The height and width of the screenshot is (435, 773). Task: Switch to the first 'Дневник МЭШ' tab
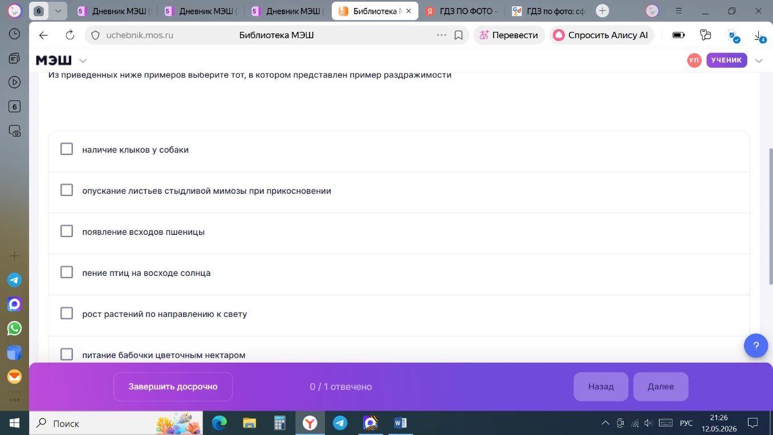[114, 11]
